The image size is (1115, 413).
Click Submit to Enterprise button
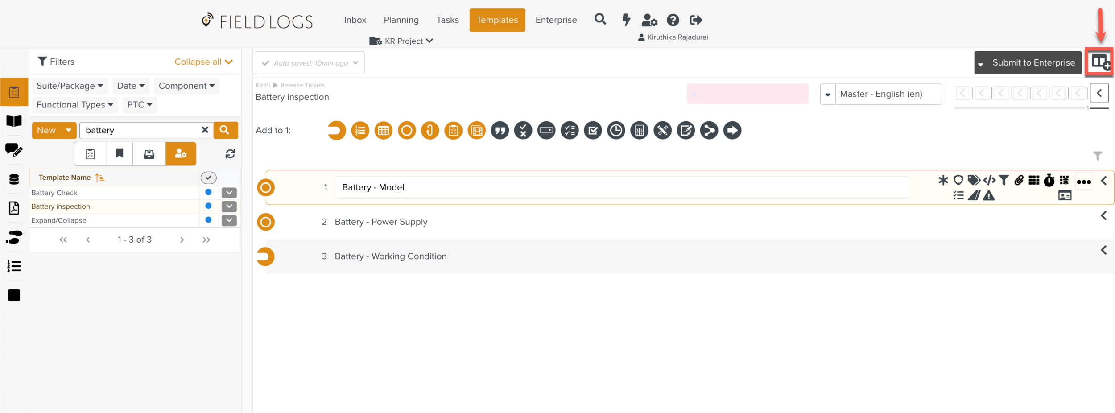pyautogui.click(x=1033, y=63)
